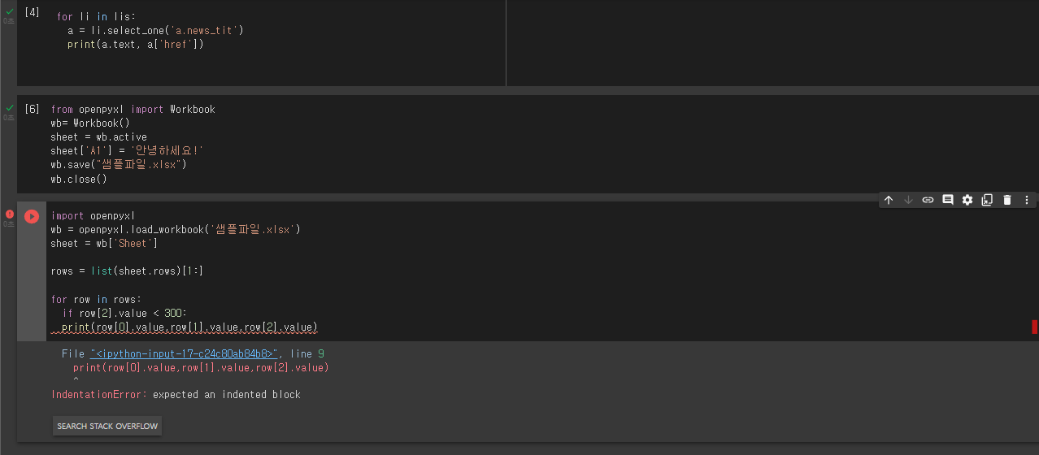The width and height of the screenshot is (1039, 455).
Task: Open more cell actions menu
Action: pyautogui.click(x=1027, y=200)
